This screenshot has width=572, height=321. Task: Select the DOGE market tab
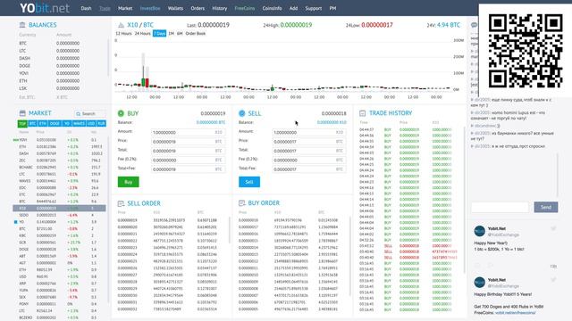55,124
